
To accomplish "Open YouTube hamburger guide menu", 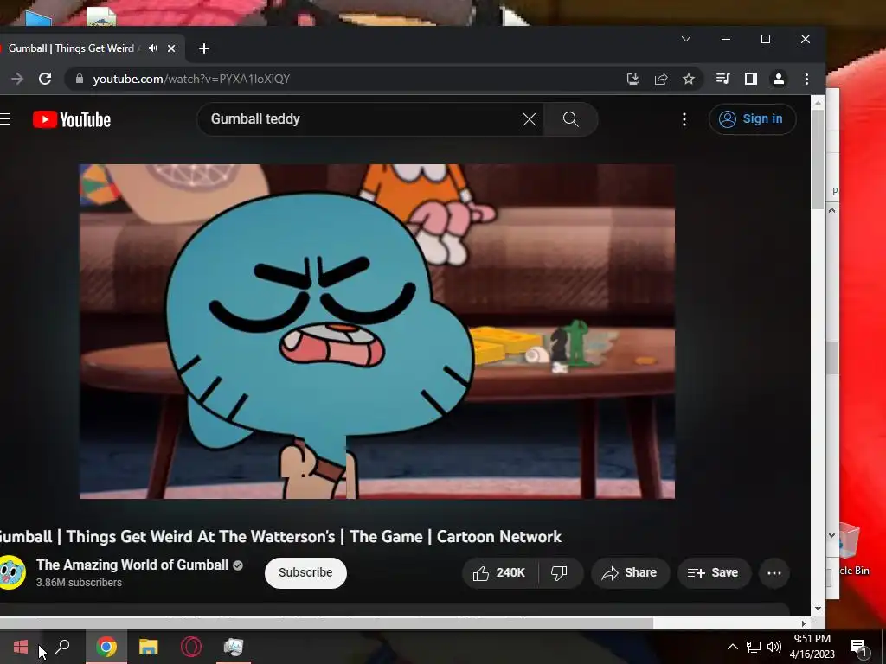I will pos(5,119).
